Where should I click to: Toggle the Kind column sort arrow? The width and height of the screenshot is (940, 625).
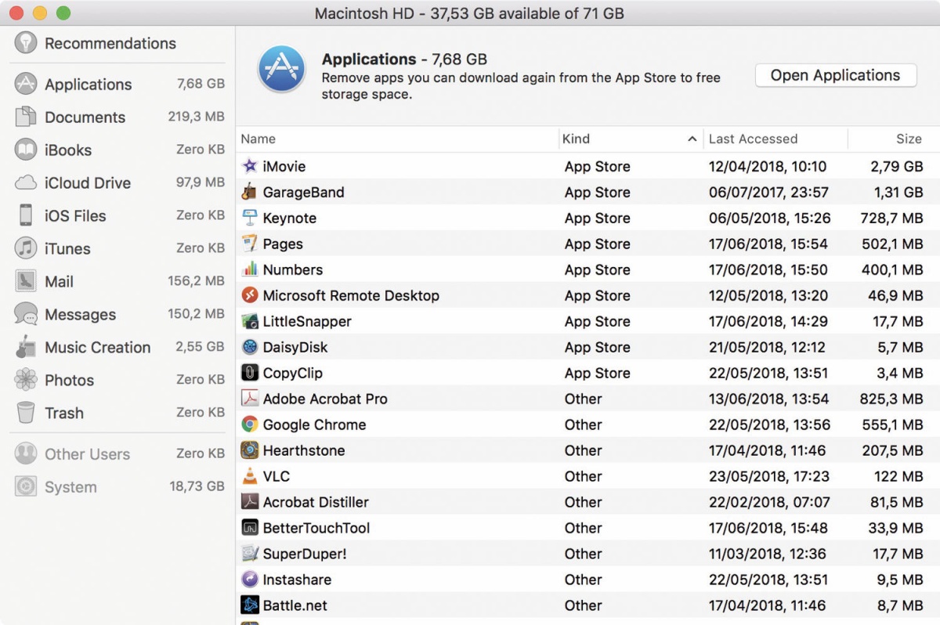pos(692,139)
